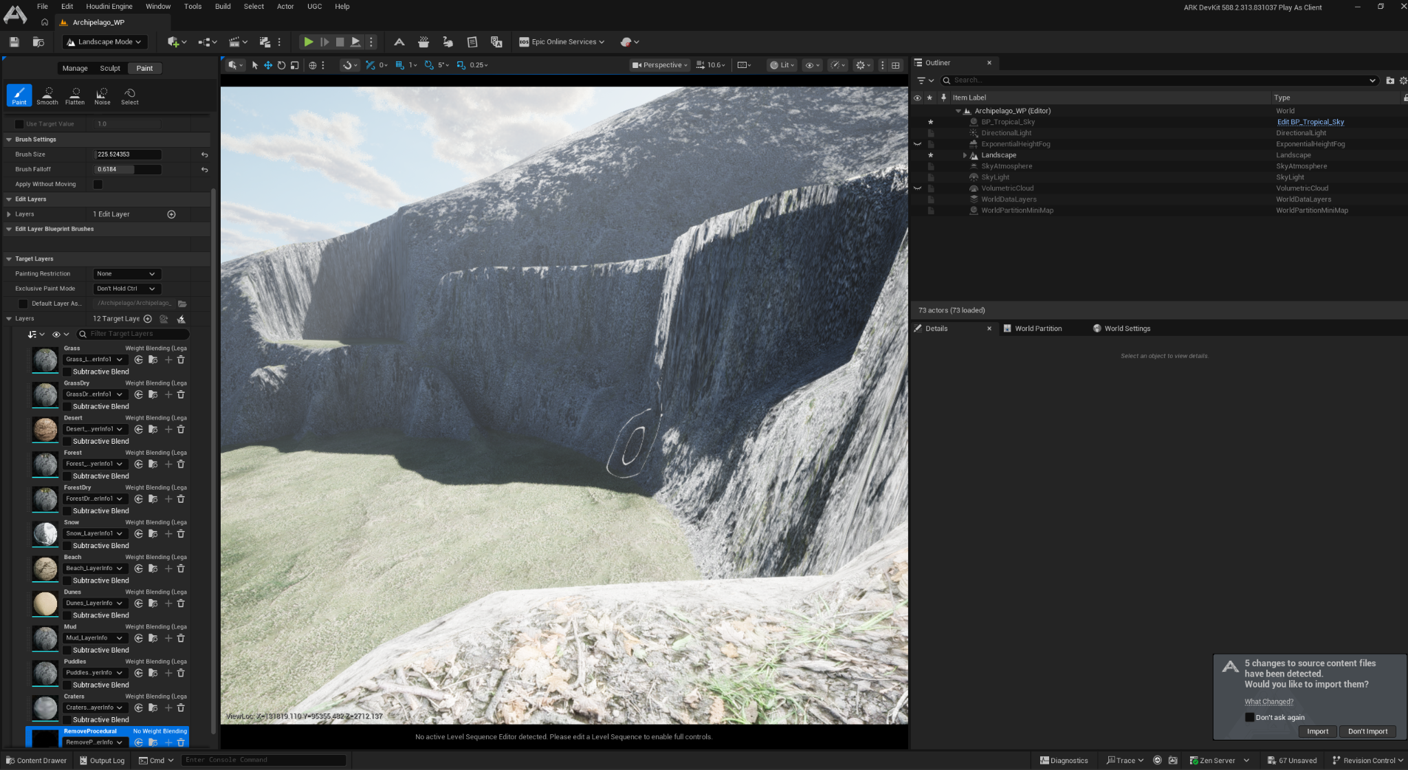Open Houdini Engine menu

(109, 6)
